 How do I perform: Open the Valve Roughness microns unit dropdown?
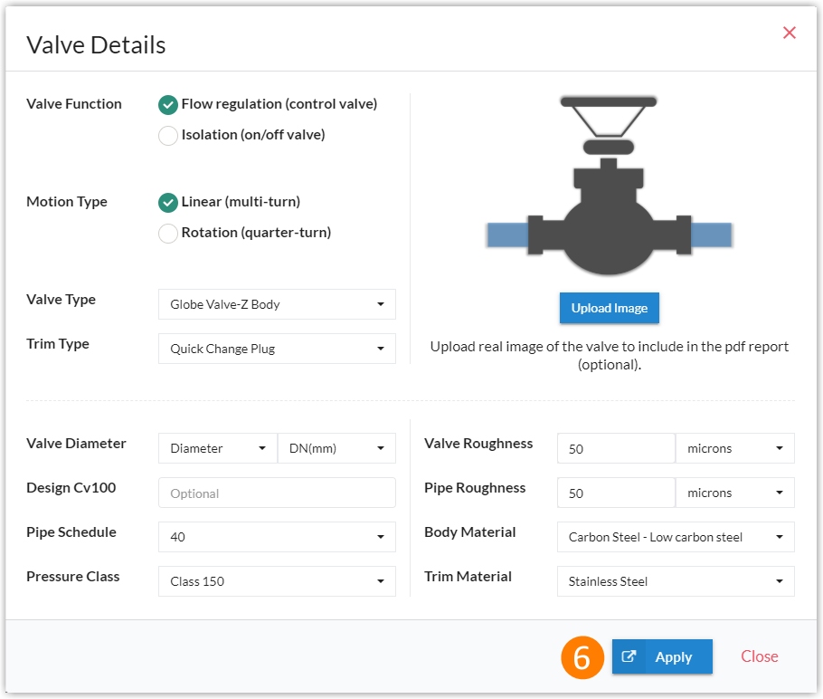tap(734, 447)
